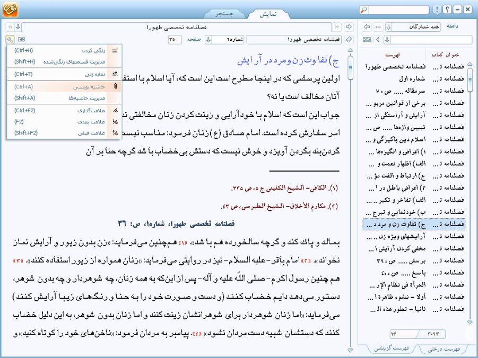478x358 pixels.
Task: Choose علامت قبلی (Shift+F2) menu item
Action: click(64, 133)
